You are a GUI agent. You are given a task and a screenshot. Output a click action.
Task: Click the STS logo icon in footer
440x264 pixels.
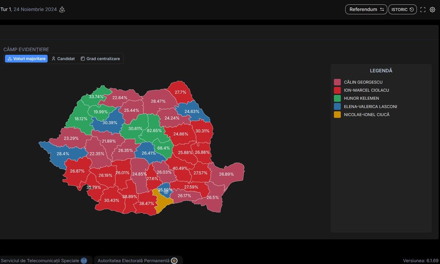pos(84,260)
